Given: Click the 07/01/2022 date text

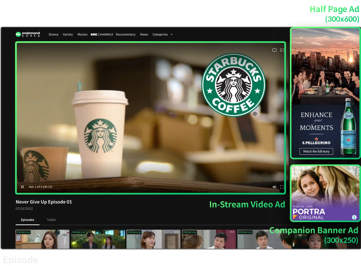Looking at the screenshot, I should [x=24, y=209].
